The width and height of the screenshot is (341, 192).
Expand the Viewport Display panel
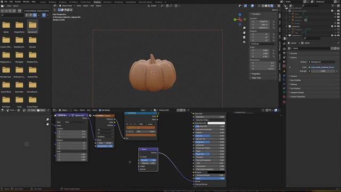click(297, 92)
